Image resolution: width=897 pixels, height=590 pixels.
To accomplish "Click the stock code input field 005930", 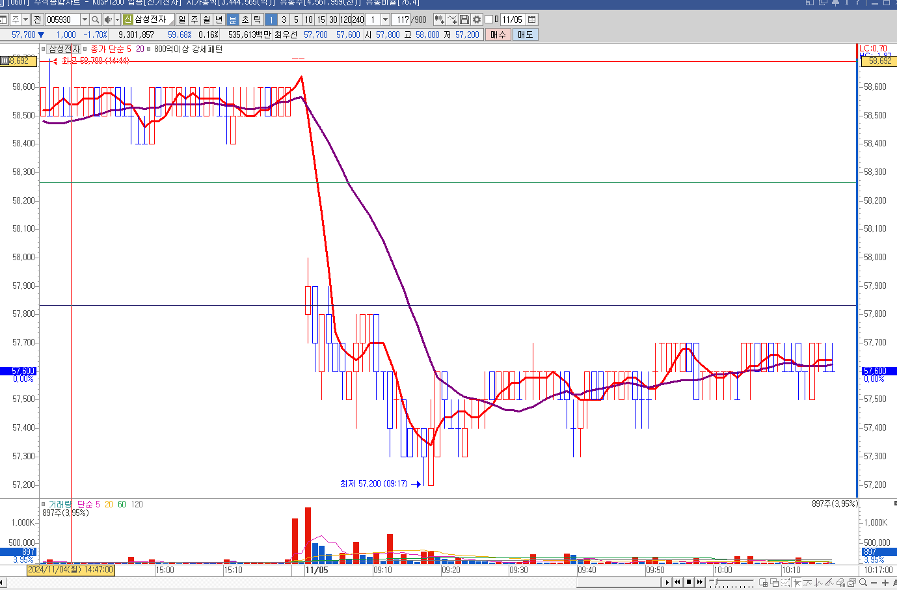I will point(62,20).
